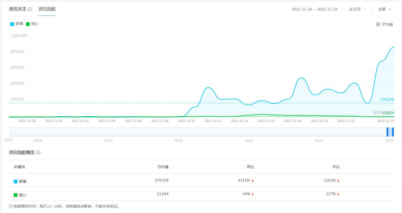Toggle the 平均值 checkbox
The height and width of the screenshot is (213, 402).
tap(378, 25)
